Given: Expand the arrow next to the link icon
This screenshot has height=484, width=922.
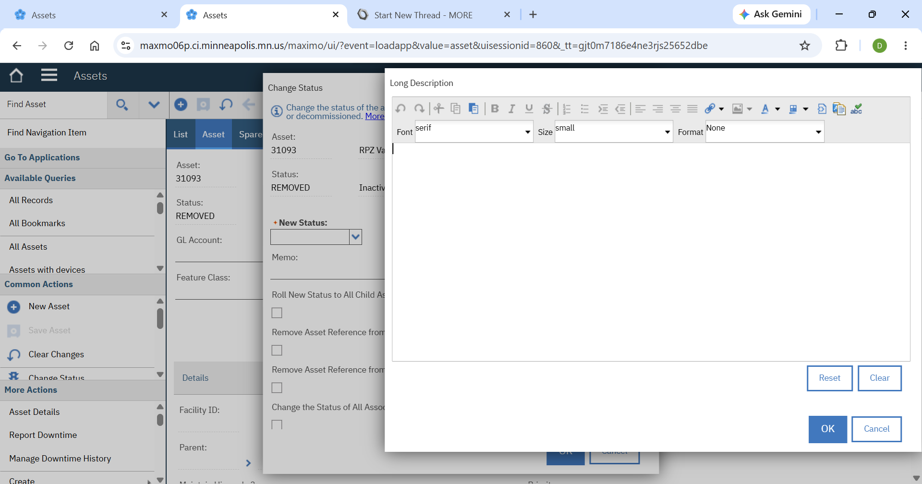Looking at the screenshot, I should 721,109.
